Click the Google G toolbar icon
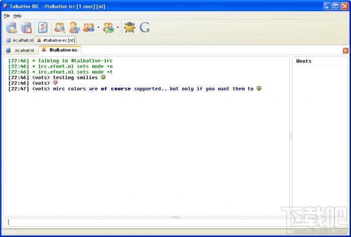Viewport: 351px width, 237px height. (144, 28)
